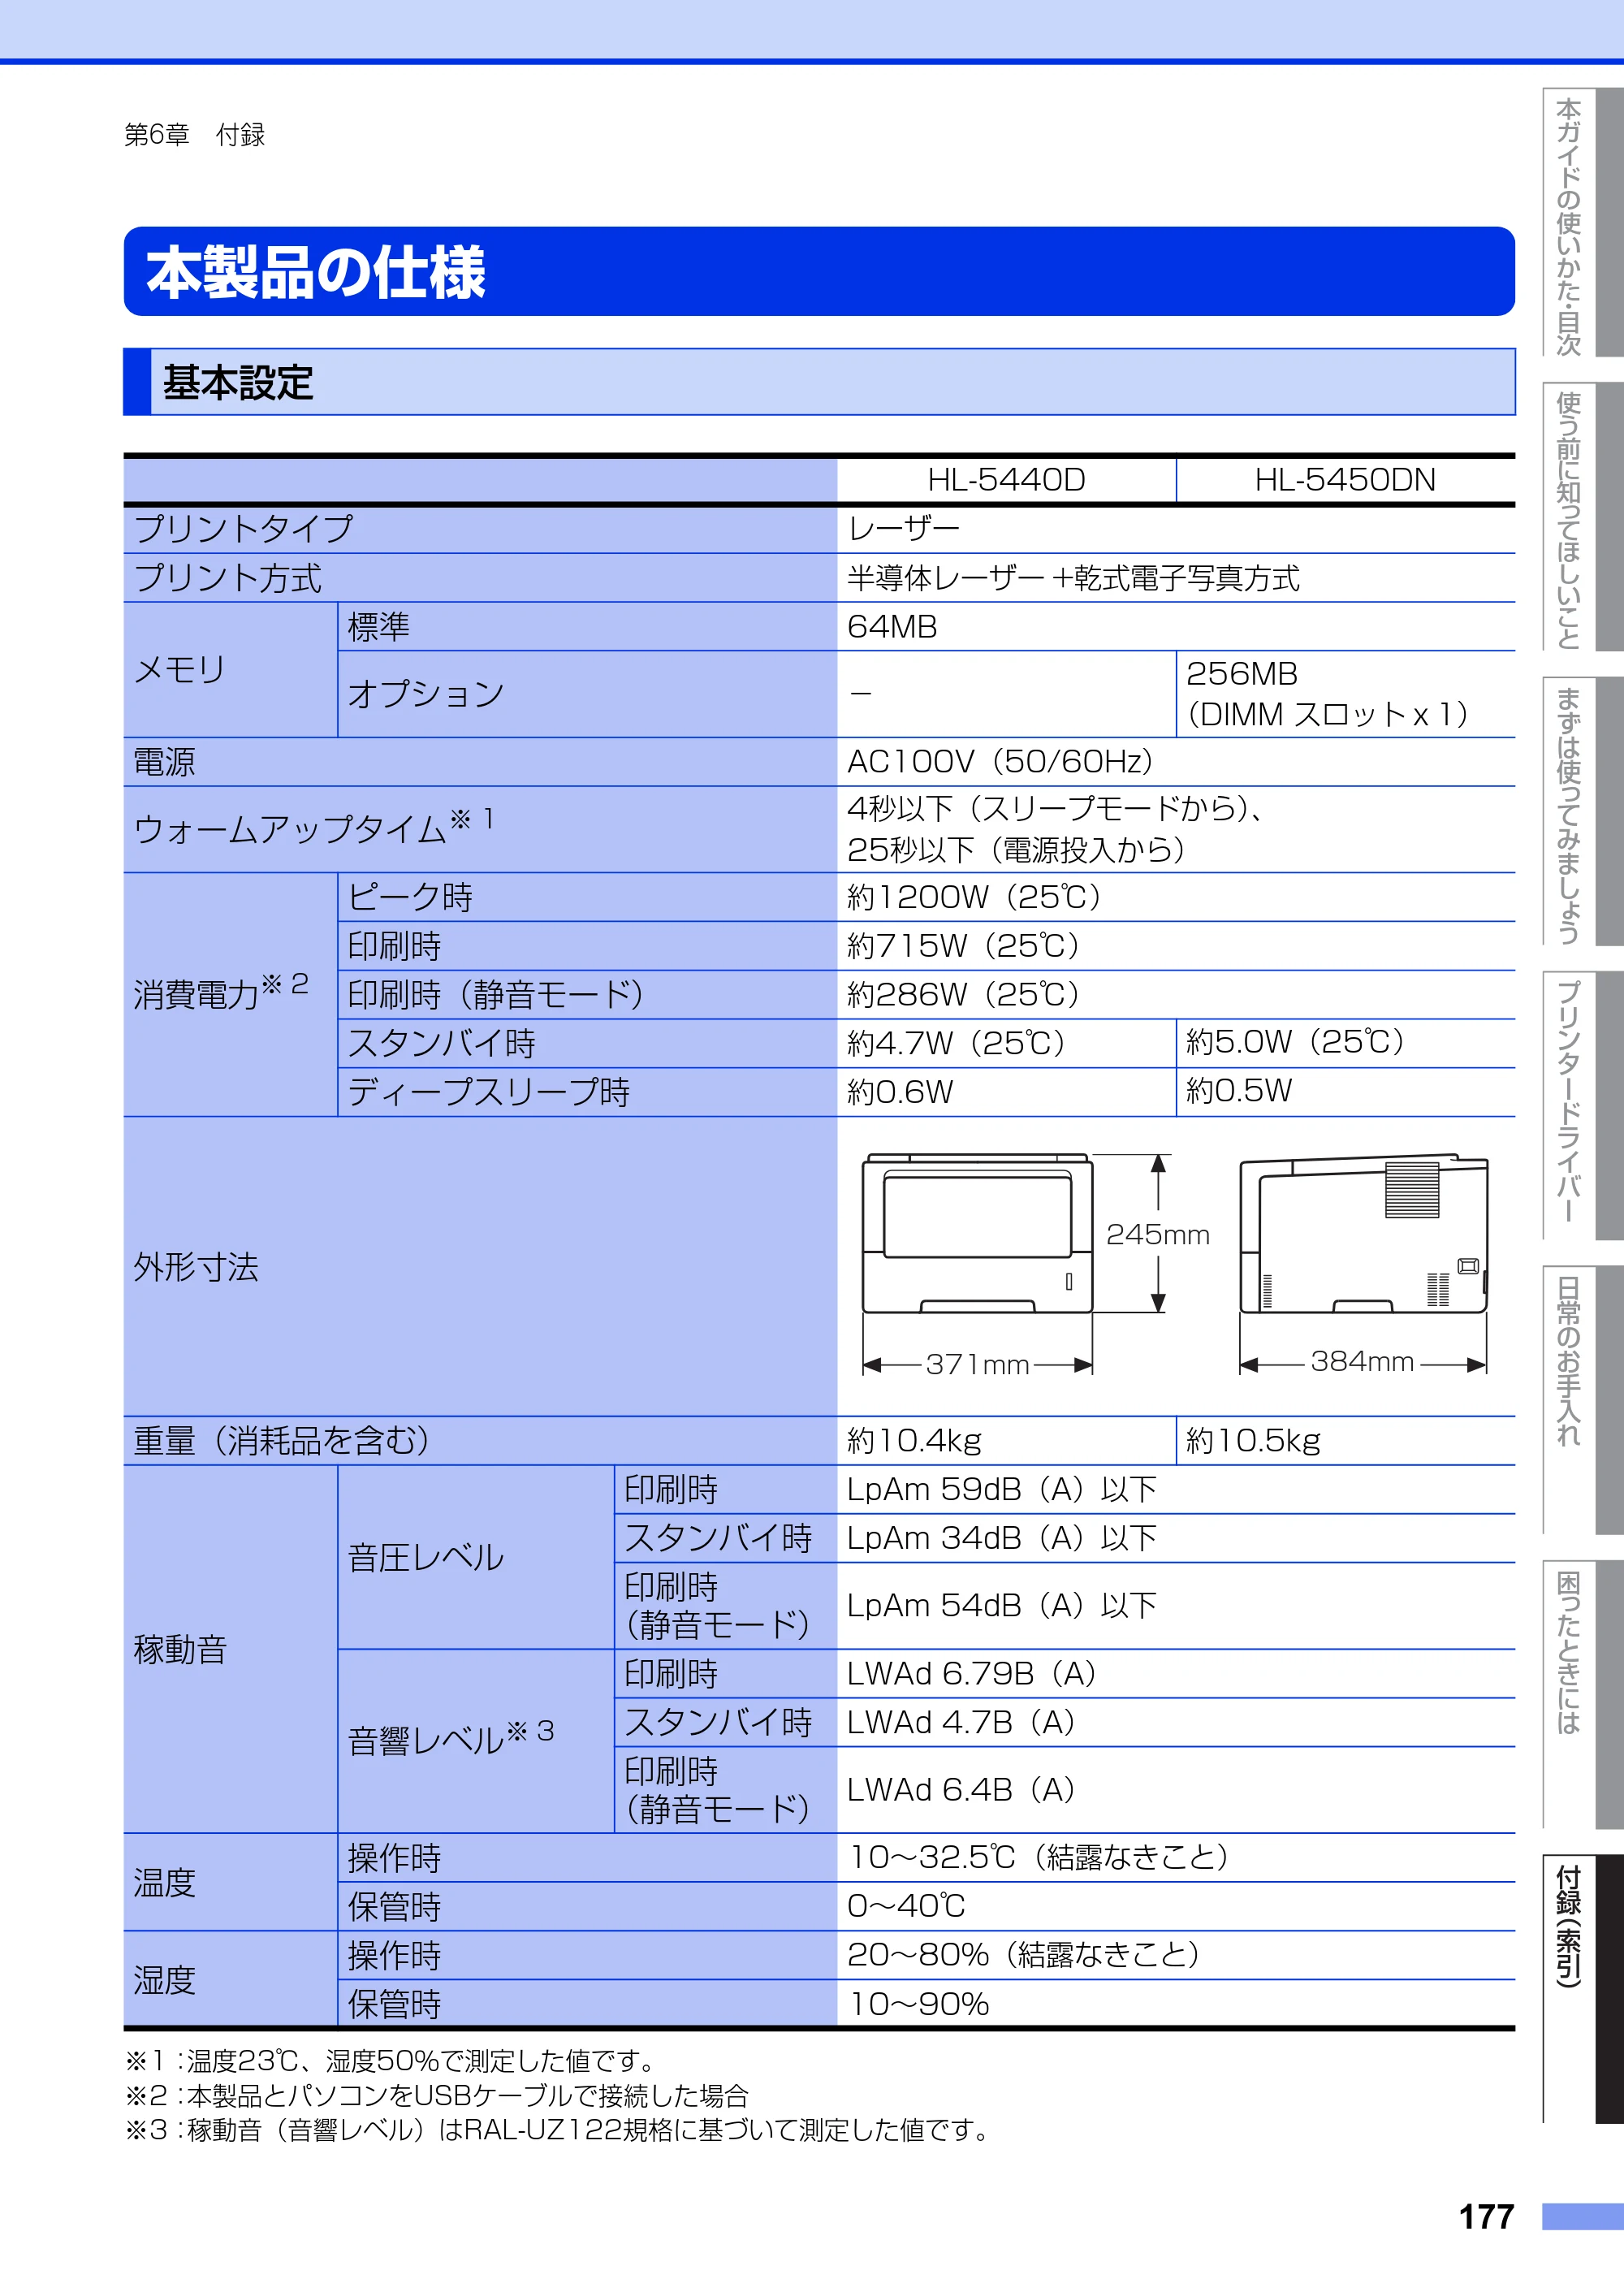Click footnote ※1 about 温度23℃
Screen dimensions: 1624x2292
[391, 2061]
